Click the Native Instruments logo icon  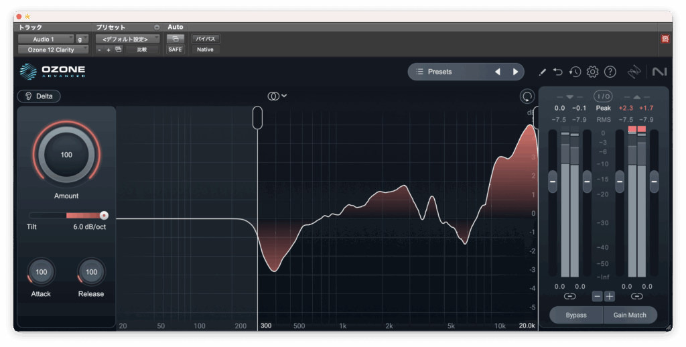click(659, 72)
